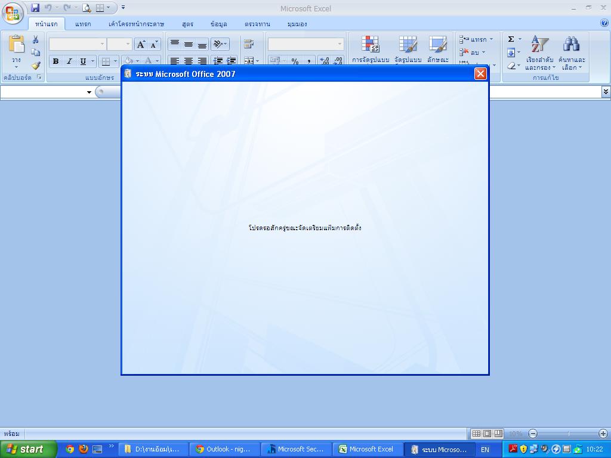611x458 pixels.
Task: Open the Customize Quick Access Toolbar arrow
Action: pos(123,7)
